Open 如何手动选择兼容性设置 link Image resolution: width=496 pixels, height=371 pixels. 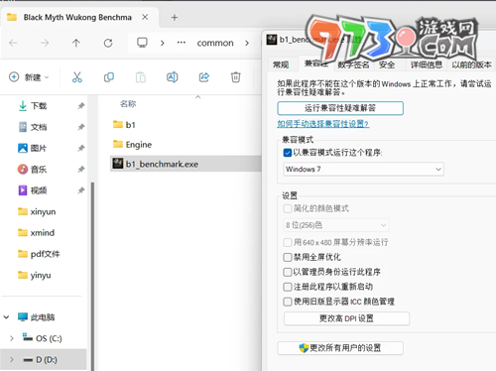[x=323, y=124]
